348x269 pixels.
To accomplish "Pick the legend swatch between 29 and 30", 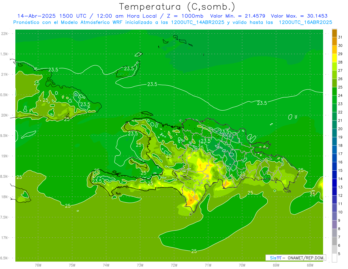I will pos(334,50).
